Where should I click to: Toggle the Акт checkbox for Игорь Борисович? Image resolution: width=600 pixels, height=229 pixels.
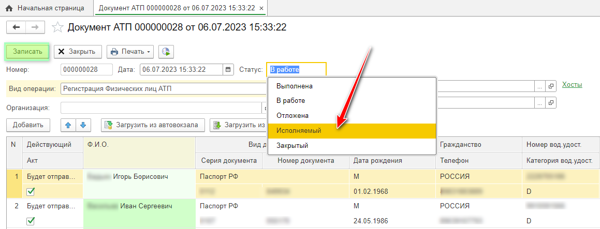[31, 191]
